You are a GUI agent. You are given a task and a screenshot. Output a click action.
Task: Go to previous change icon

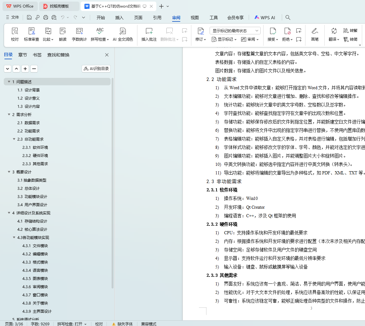tap(299, 31)
